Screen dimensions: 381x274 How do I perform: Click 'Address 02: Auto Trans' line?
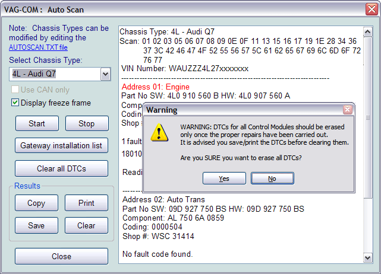[163, 199]
